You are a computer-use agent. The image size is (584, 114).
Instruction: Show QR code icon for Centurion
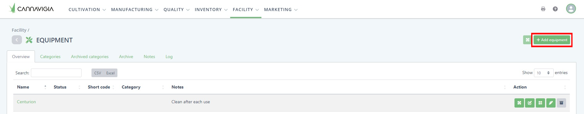tap(540, 103)
